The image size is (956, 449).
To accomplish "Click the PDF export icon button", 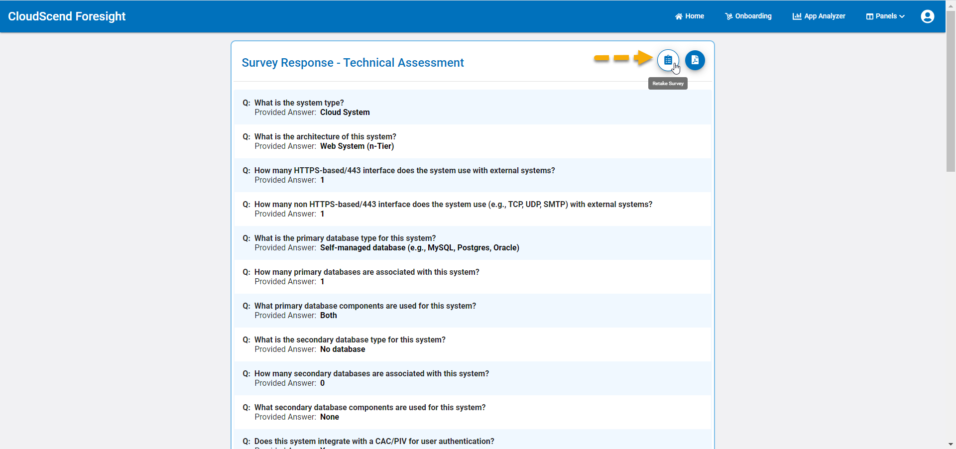I will (695, 60).
